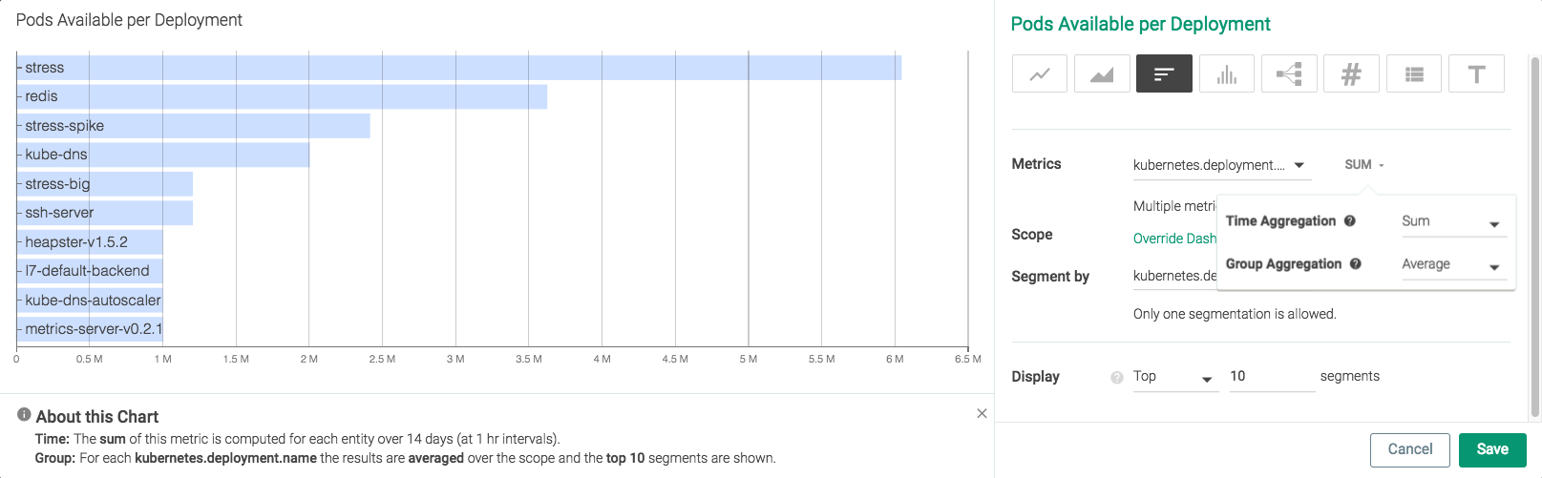
Task: Open the Display help question icon
Action: coord(1117,377)
